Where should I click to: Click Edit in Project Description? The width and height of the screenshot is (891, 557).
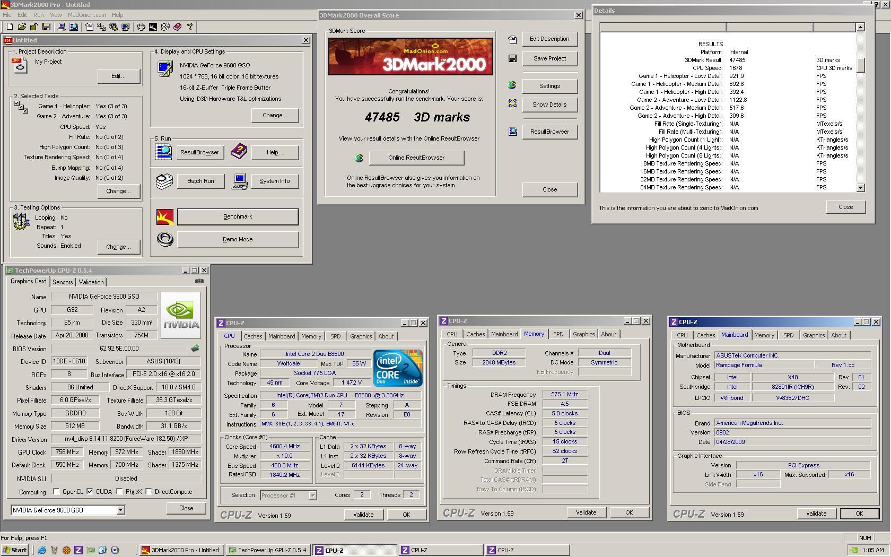tap(118, 76)
